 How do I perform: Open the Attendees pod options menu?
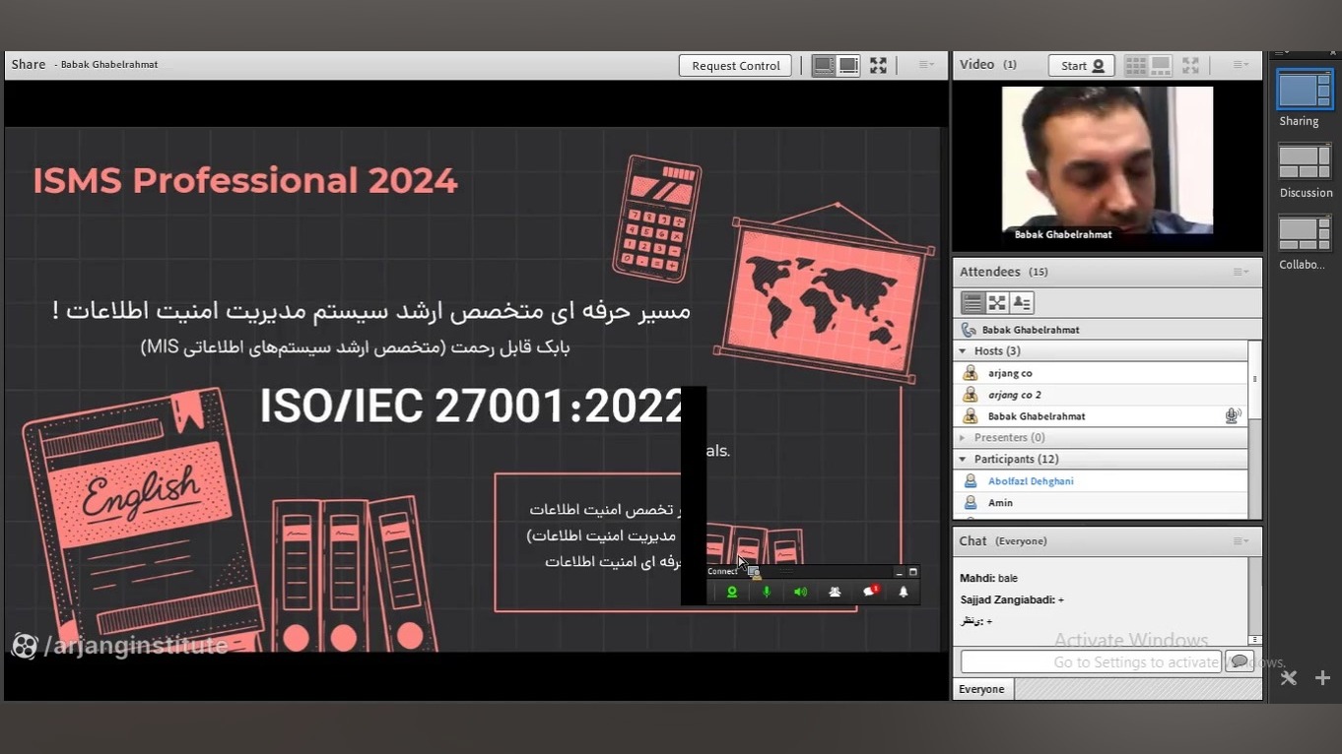coord(1241,272)
